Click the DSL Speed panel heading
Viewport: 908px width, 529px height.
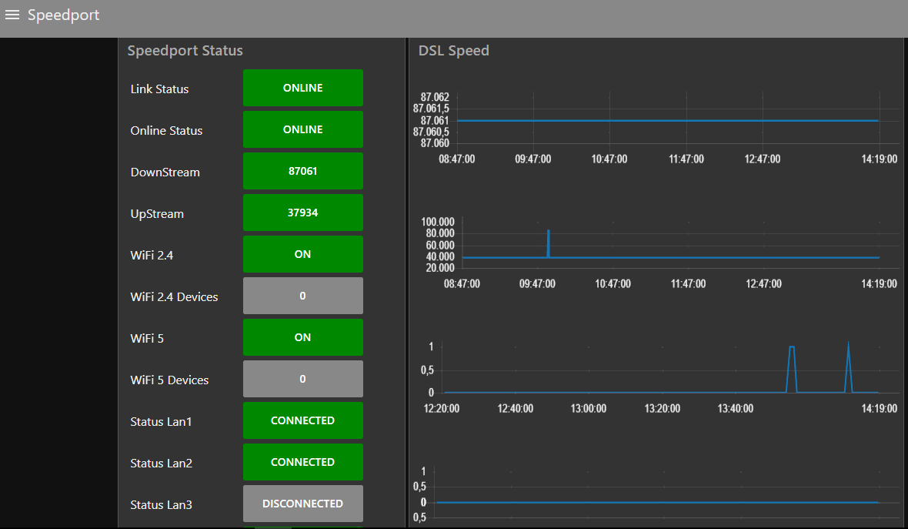pyautogui.click(x=453, y=51)
